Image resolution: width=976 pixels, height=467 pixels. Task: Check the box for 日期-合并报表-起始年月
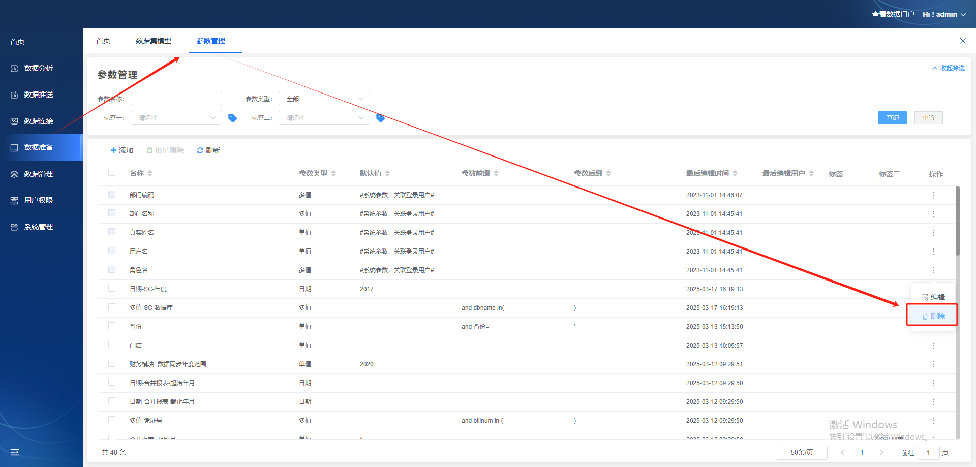112,382
